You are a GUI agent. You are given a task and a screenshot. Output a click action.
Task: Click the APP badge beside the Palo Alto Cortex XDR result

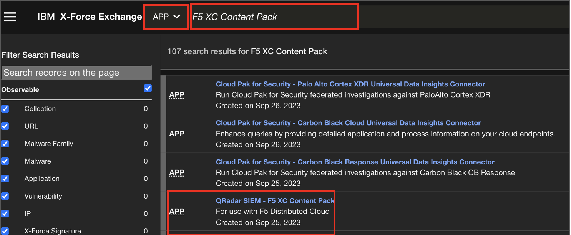[x=176, y=95]
